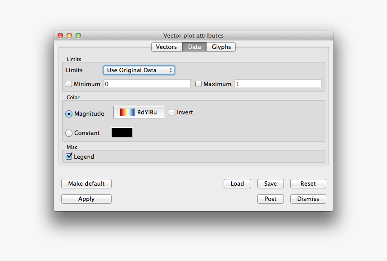387x261 pixels.
Task: Switch to the Vectors tab
Action: 166,47
